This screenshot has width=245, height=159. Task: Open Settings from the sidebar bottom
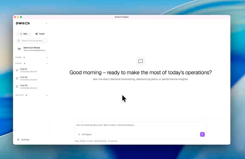[x=23, y=139]
